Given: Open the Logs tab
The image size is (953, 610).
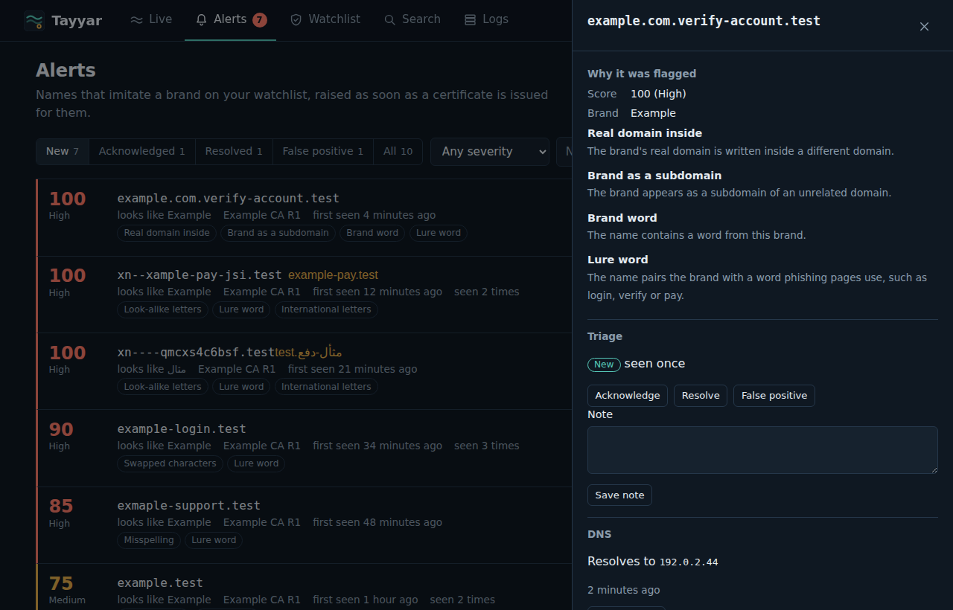Looking at the screenshot, I should (x=486, y=20).
